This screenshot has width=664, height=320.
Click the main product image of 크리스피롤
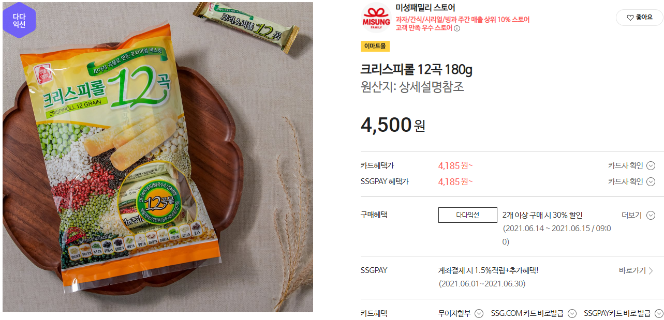tap(157, 157)
